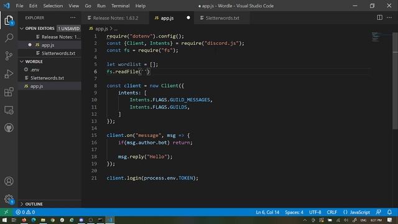This screenshot has height=224, width=398.
Task: Click the unsaved dot beside app.js in Open Editors
Action: (30, 45)
